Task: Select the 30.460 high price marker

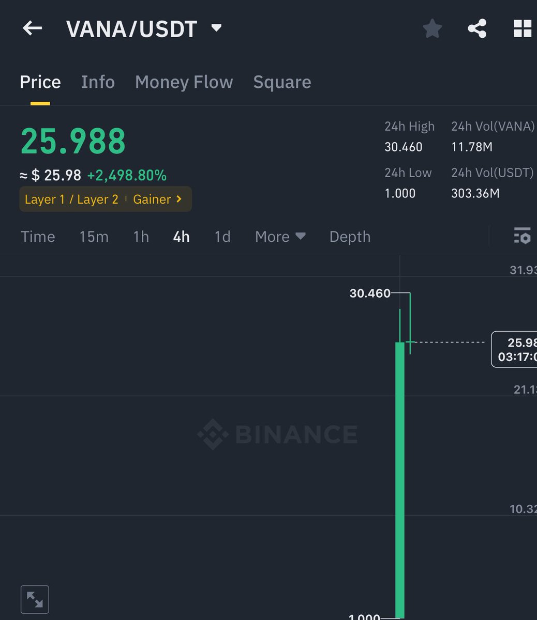Action: (x=370, y=293)
